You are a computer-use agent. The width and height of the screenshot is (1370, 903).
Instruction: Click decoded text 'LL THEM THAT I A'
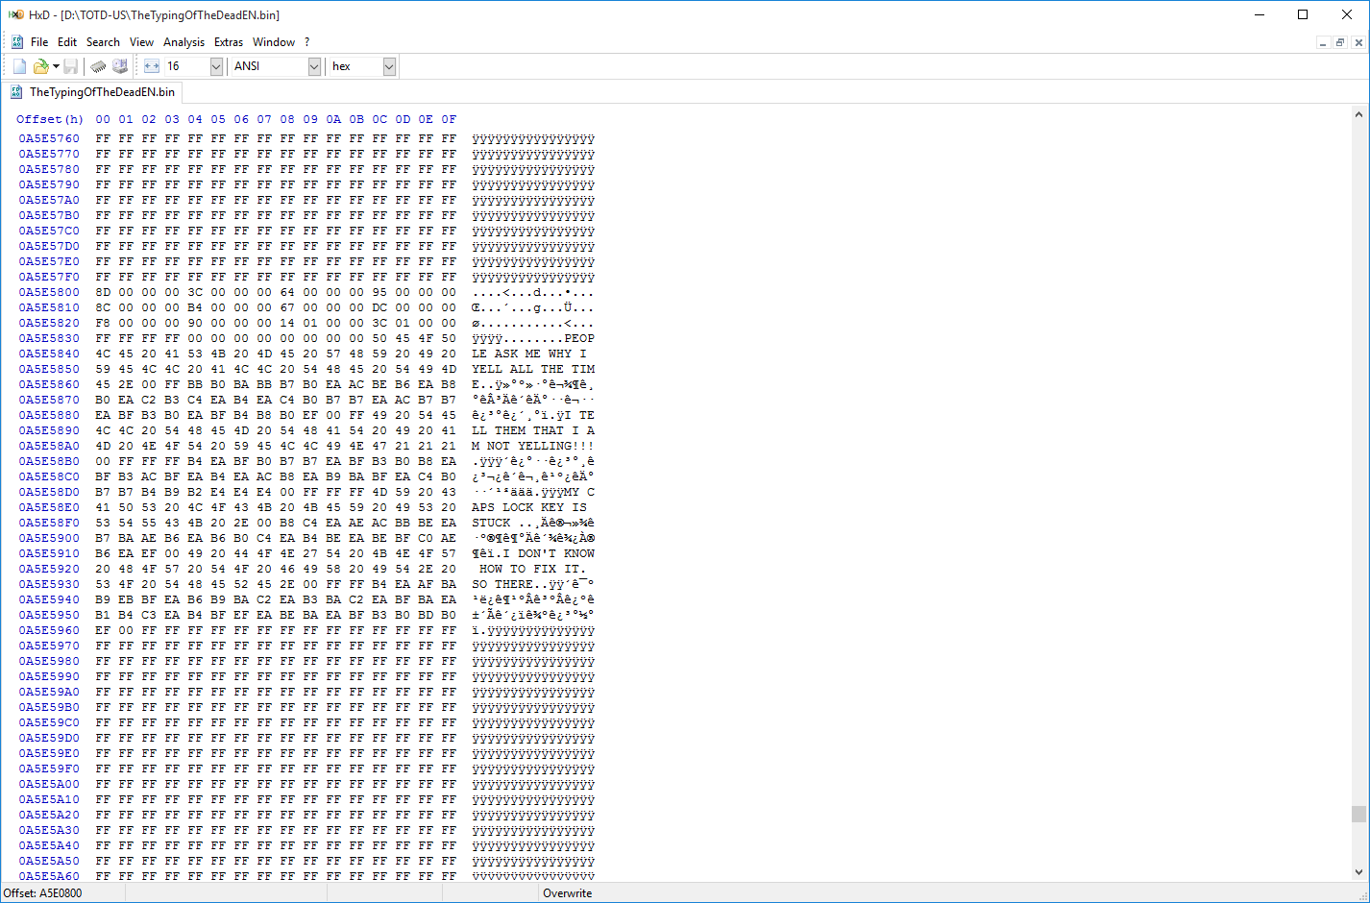pyautogui.click(x=533, y=430)
